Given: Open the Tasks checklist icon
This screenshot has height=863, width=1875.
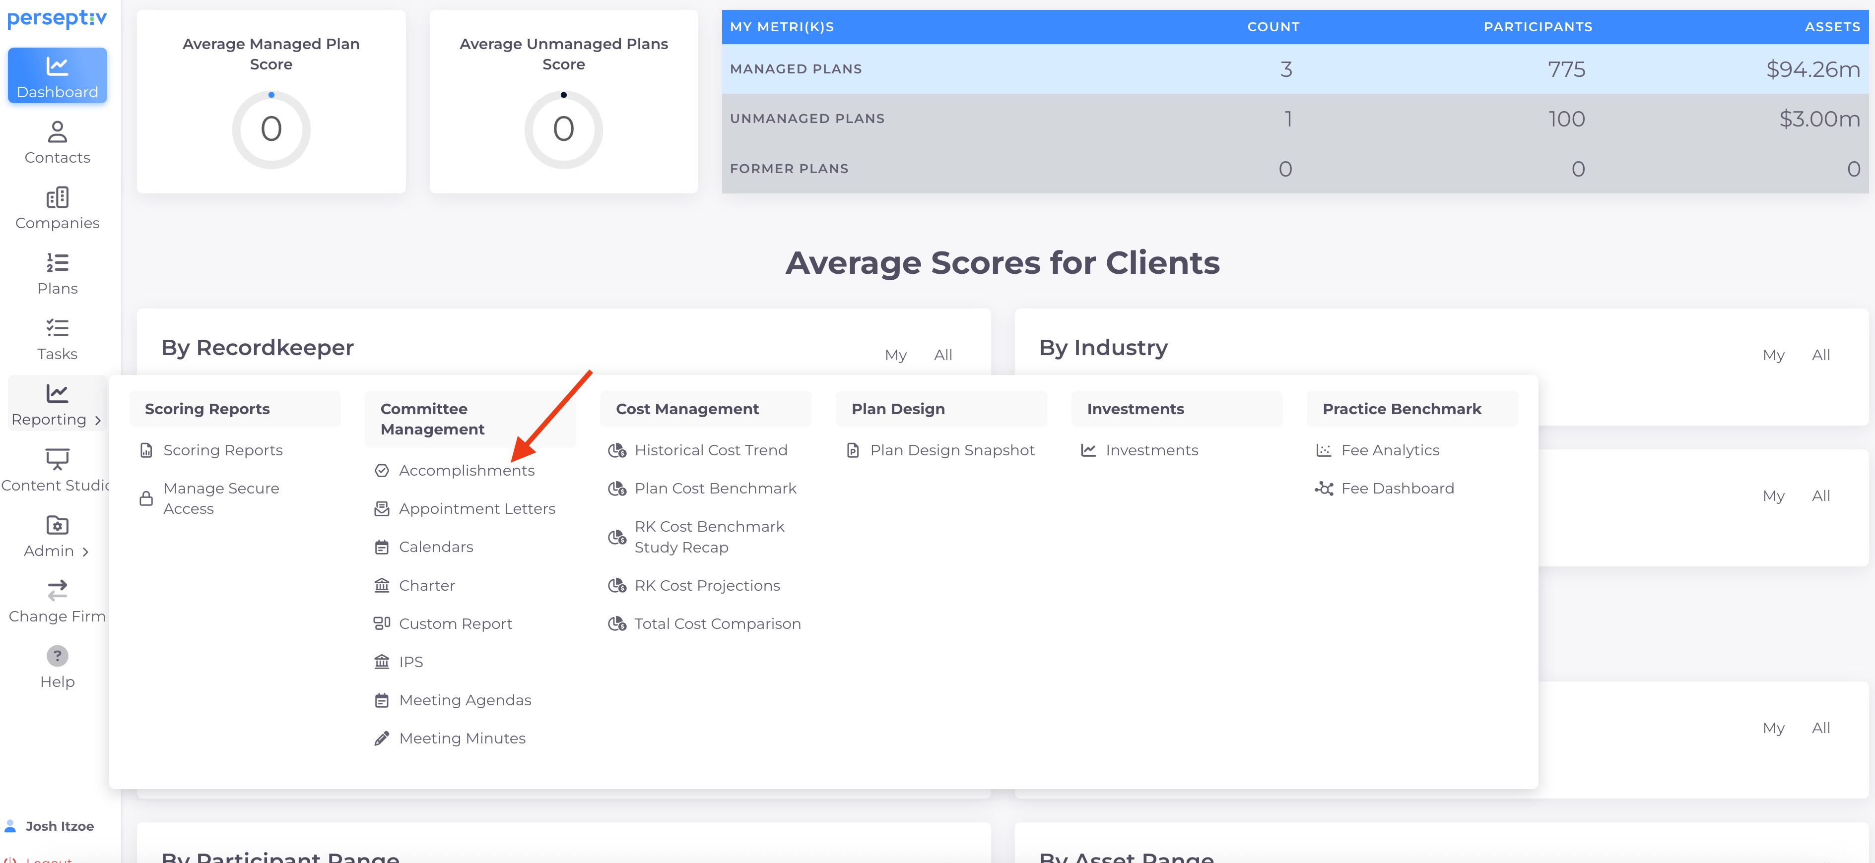Looking at the screenshot, I should [x=57, y=328].
